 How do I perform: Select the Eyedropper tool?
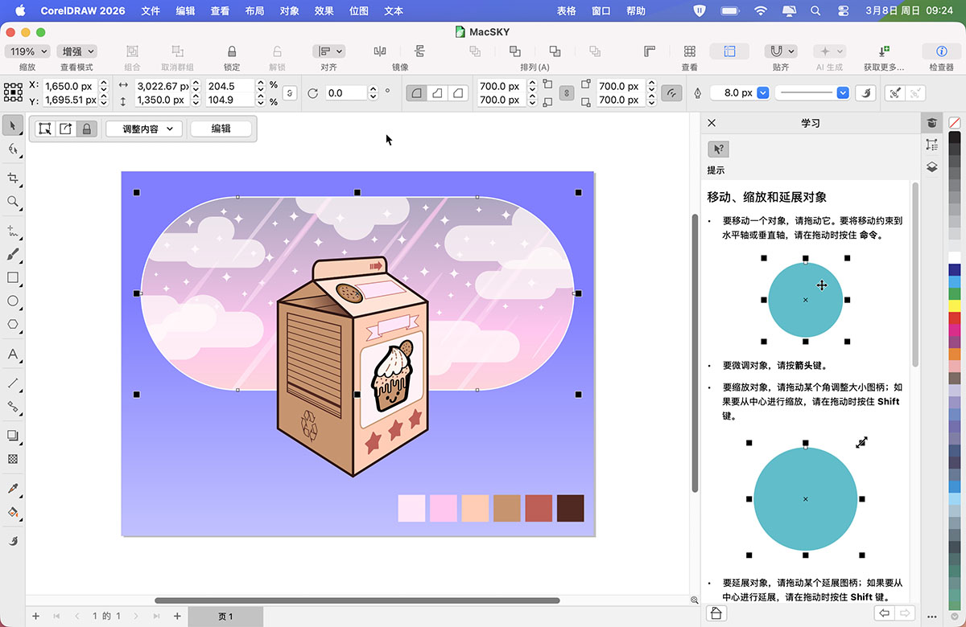click(x=13, y=489)
